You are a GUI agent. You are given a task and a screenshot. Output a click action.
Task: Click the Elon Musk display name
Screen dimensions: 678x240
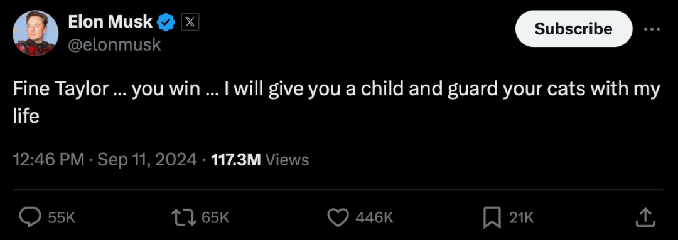(110, 21)
